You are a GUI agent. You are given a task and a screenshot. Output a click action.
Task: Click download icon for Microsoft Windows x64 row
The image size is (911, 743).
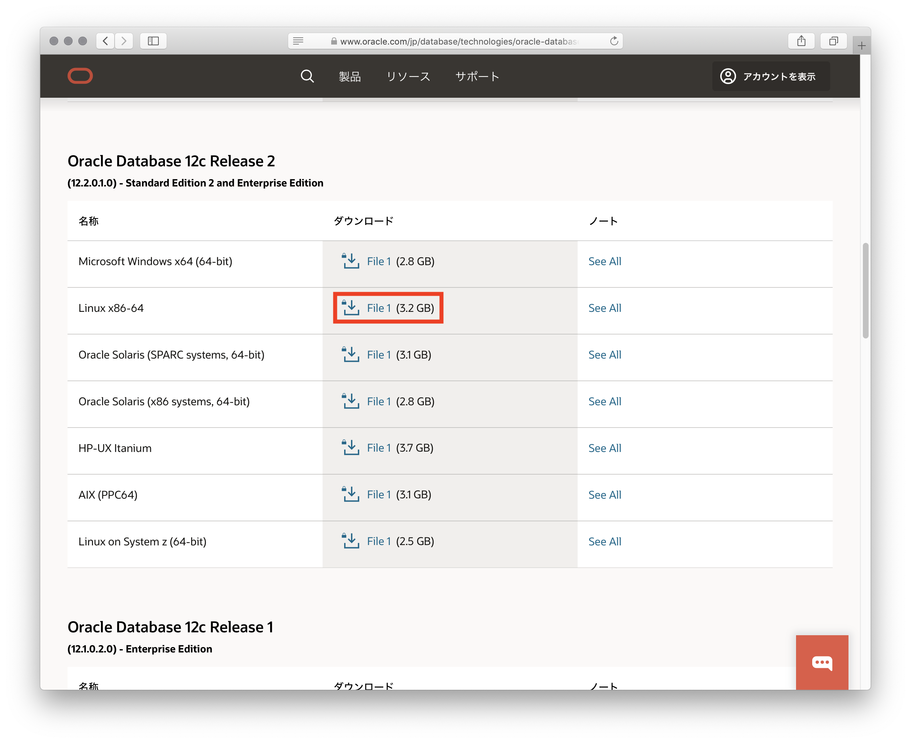pyautogui.click(x=351, y=260)
